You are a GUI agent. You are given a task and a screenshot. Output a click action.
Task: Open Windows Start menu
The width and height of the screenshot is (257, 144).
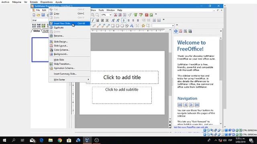click(4, 140)
